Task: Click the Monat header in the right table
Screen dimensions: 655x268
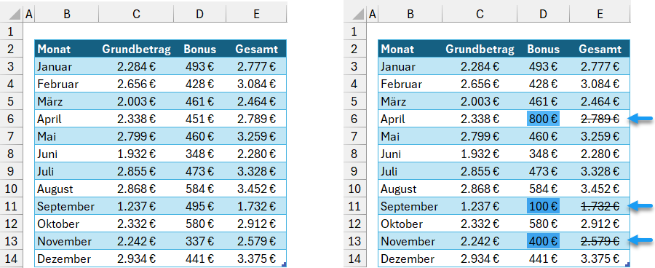Action: 410,49
